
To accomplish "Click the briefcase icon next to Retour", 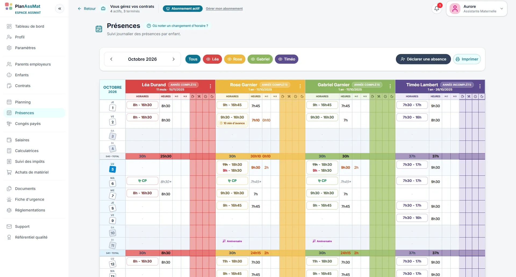I will click(103, 9).
